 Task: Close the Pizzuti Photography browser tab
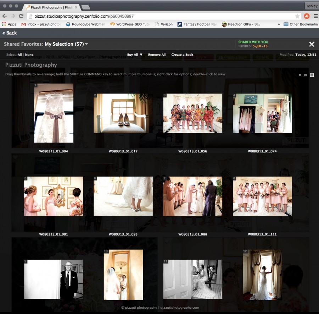point(76,7)
